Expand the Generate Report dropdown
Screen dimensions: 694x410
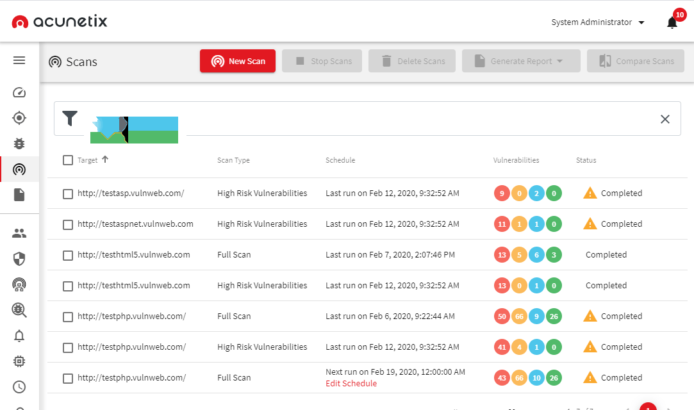[521, 61]
